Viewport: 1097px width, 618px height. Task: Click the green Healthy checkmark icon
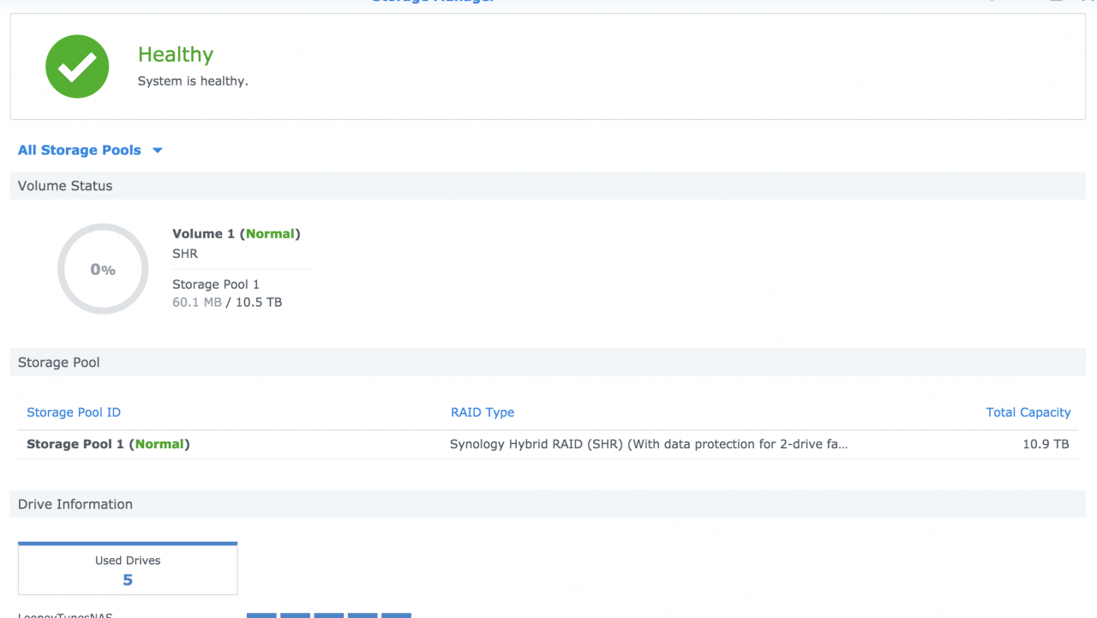77,66
